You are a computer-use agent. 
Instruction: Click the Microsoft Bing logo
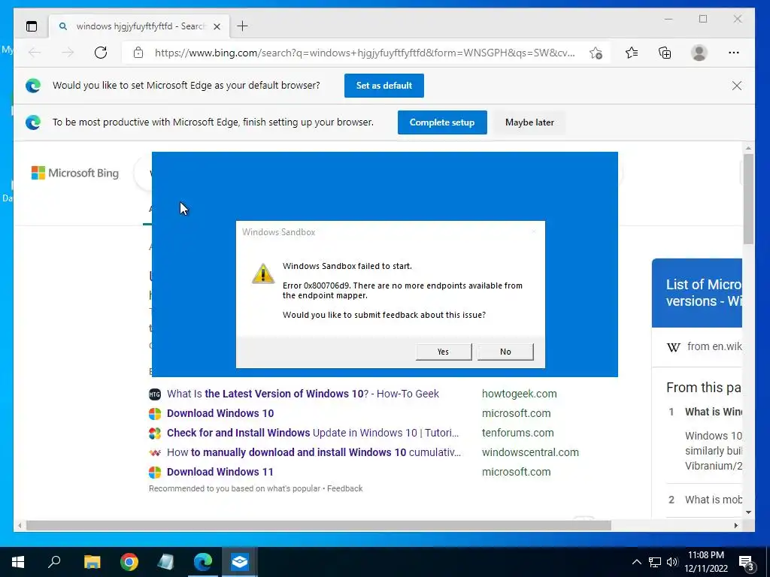(75, 173)
